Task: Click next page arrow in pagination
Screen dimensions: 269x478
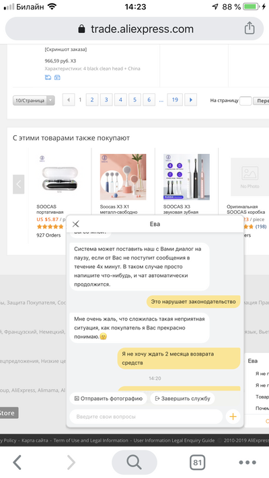Action: tap(191, 99)
